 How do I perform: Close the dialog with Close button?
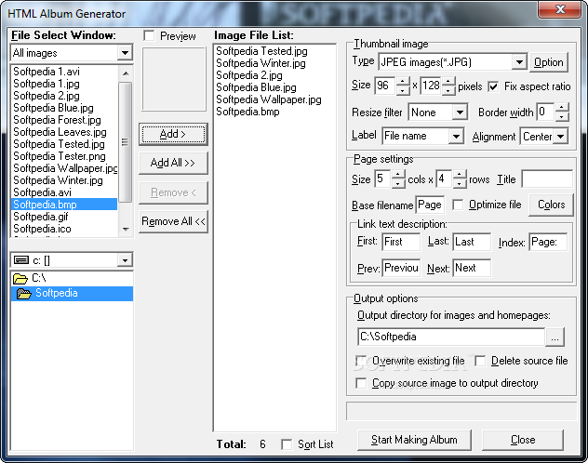click(523, 440)
